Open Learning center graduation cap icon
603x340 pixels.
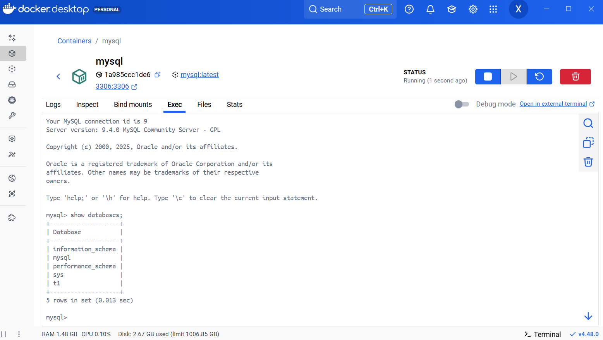pyautogui.click(x=452, y=9)
